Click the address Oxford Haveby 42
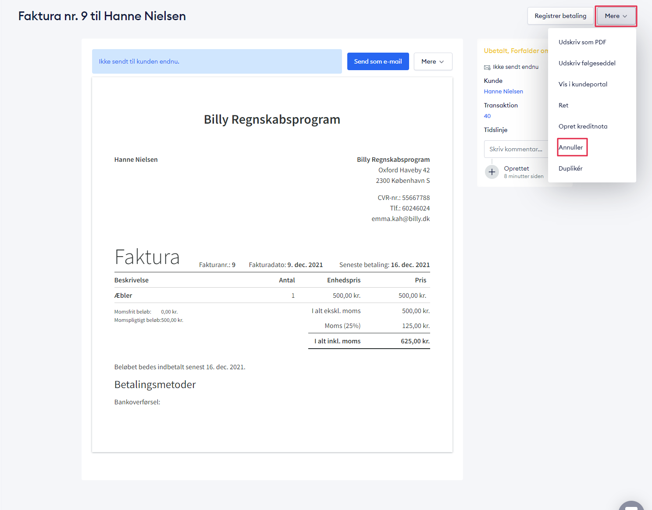 404,170
